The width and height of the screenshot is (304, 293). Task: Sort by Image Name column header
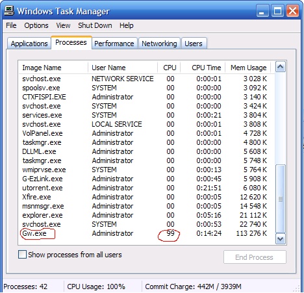(53, 68)
